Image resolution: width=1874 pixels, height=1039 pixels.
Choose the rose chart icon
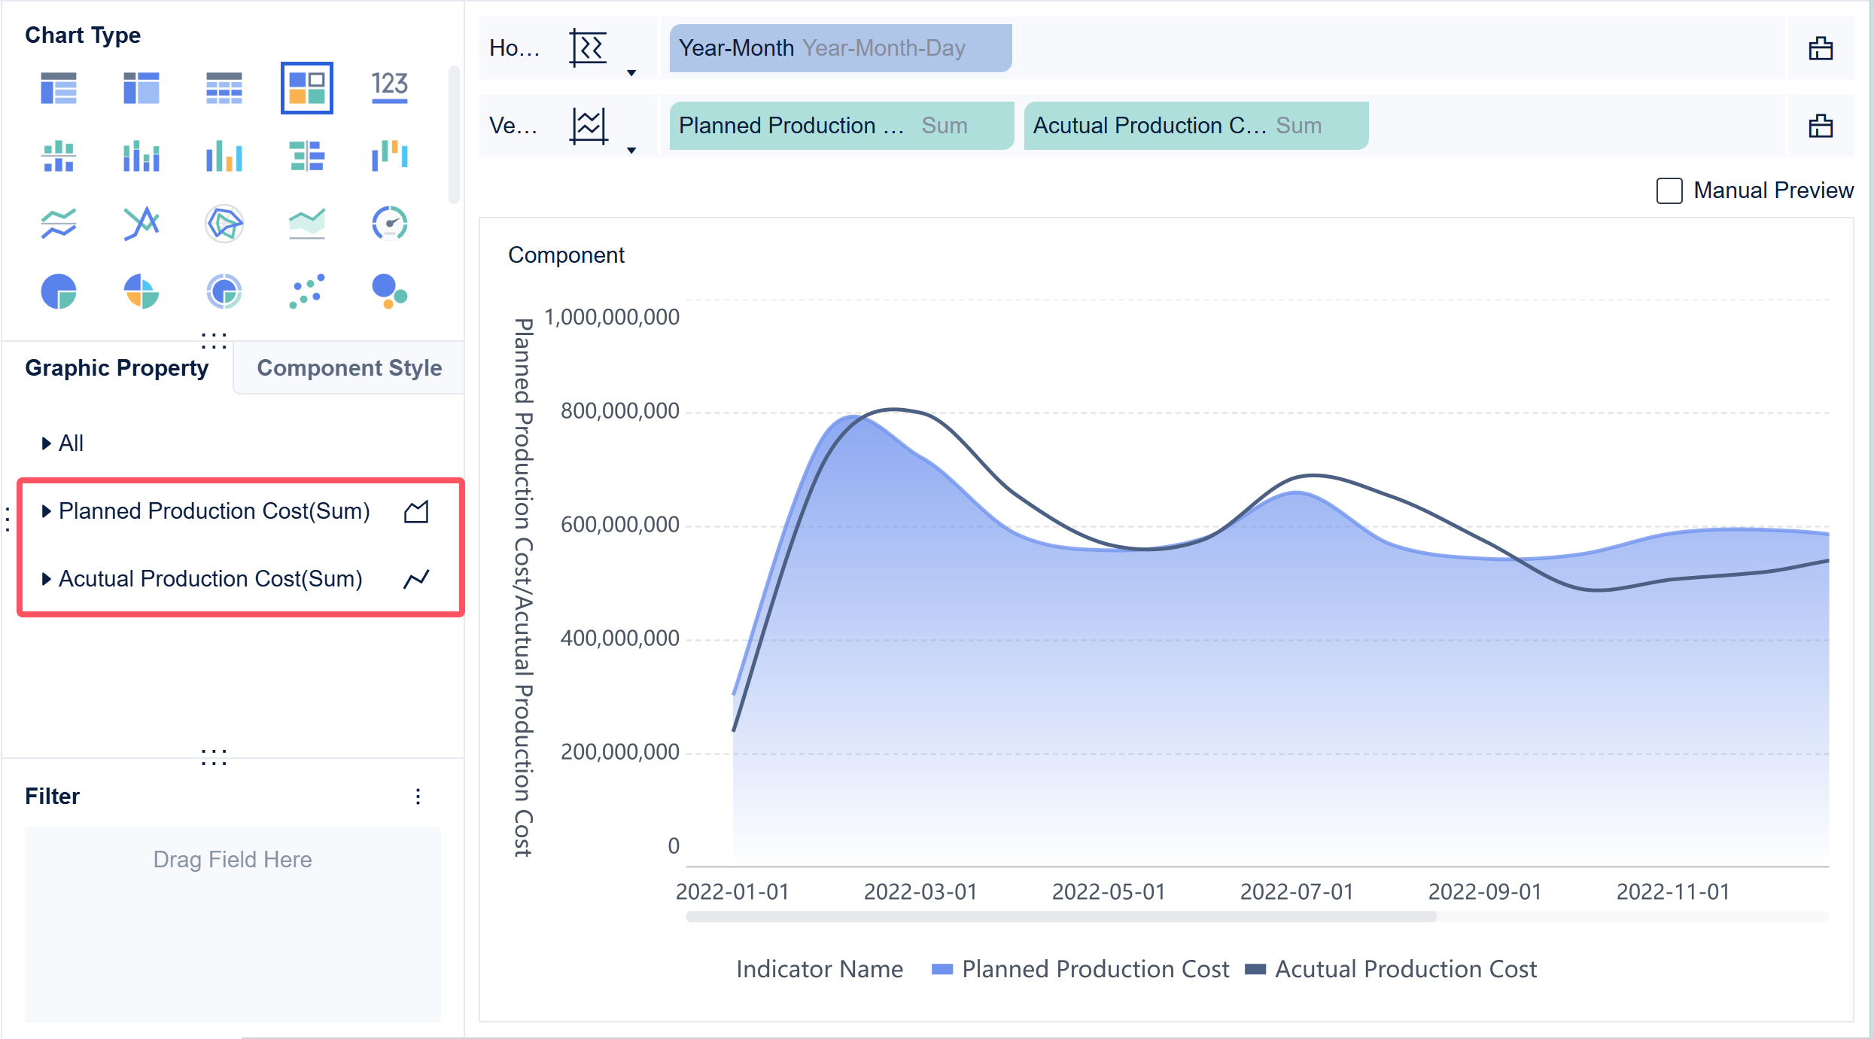click(141, 291)
